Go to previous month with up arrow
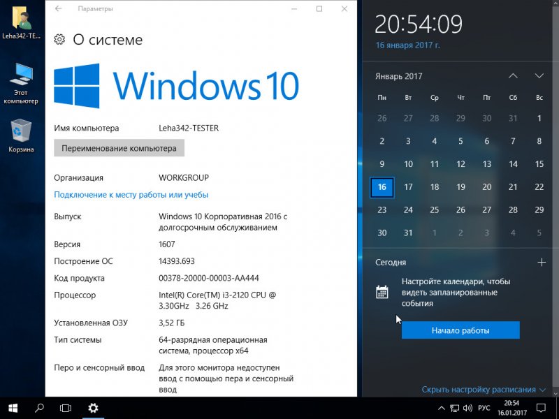Screen dimensions: 559x419 (x=513, y=75)
